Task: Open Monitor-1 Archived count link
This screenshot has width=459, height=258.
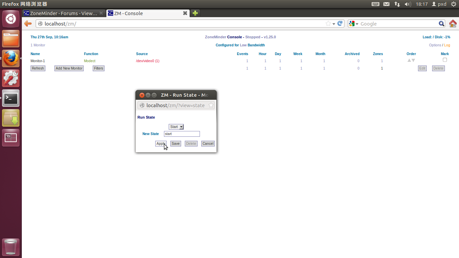Action: [x=358, y=61]
